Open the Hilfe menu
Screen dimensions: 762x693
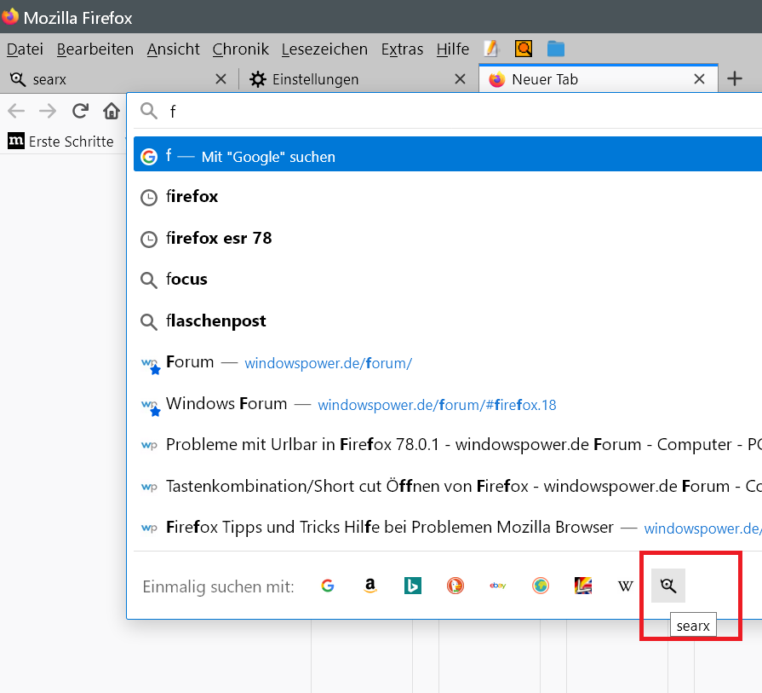click(452, 49)
